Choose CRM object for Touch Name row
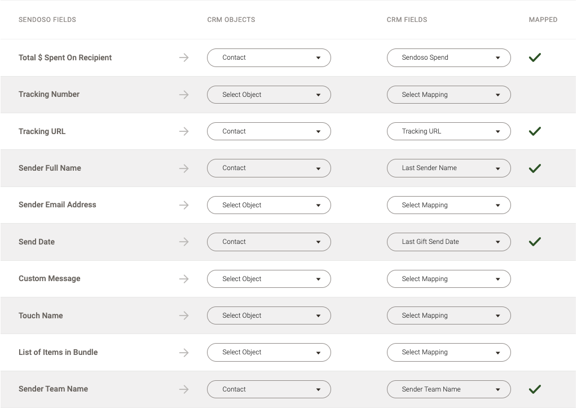Image resolution: width=577 pixels, height=409 pixels. pos(269,315)
